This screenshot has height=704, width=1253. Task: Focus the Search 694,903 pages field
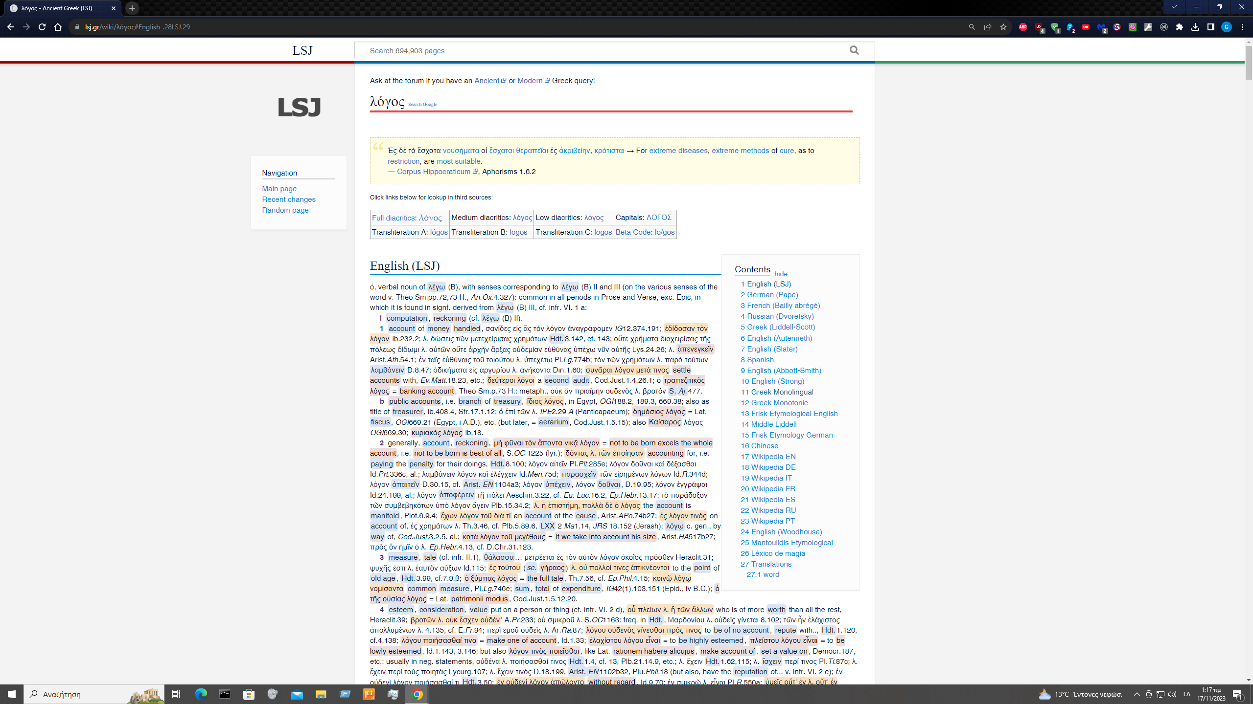(x=602, y=50)
